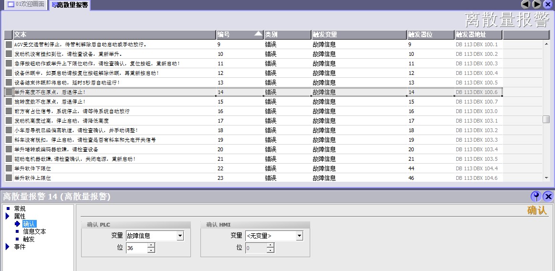
Task: Select 常规 in properties tree
Action: pyautogui.click(x=20, y=208)
